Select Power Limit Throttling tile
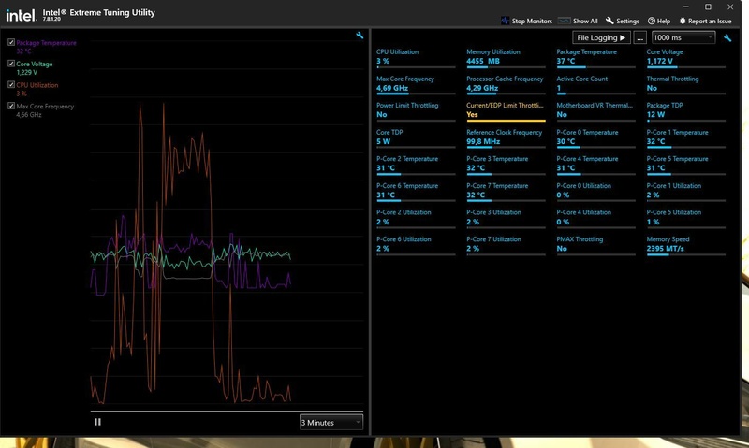749x448 pixels. tap(416, 111)
